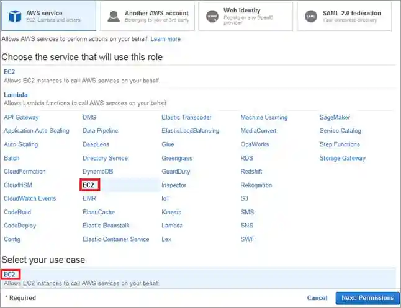Click the Web identity www icon
The height and width of the screenshot is (308, 401).
pos(212,16)
